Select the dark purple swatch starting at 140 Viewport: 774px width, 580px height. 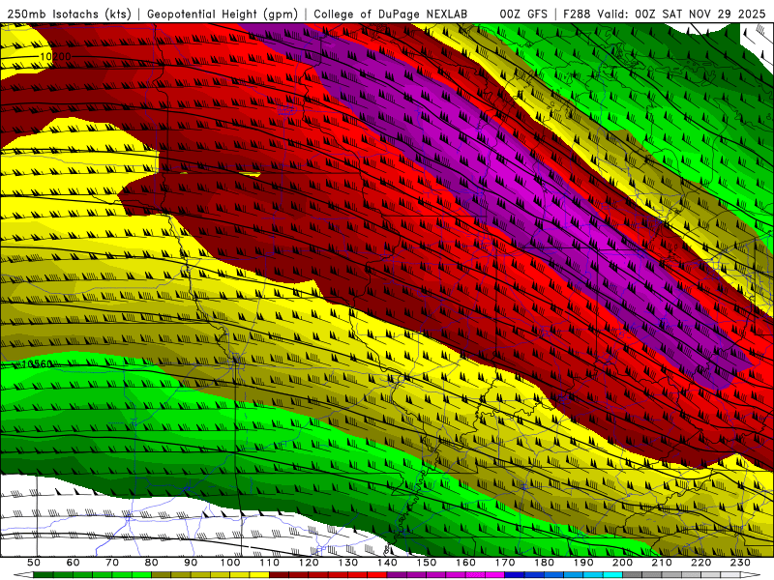397,575
